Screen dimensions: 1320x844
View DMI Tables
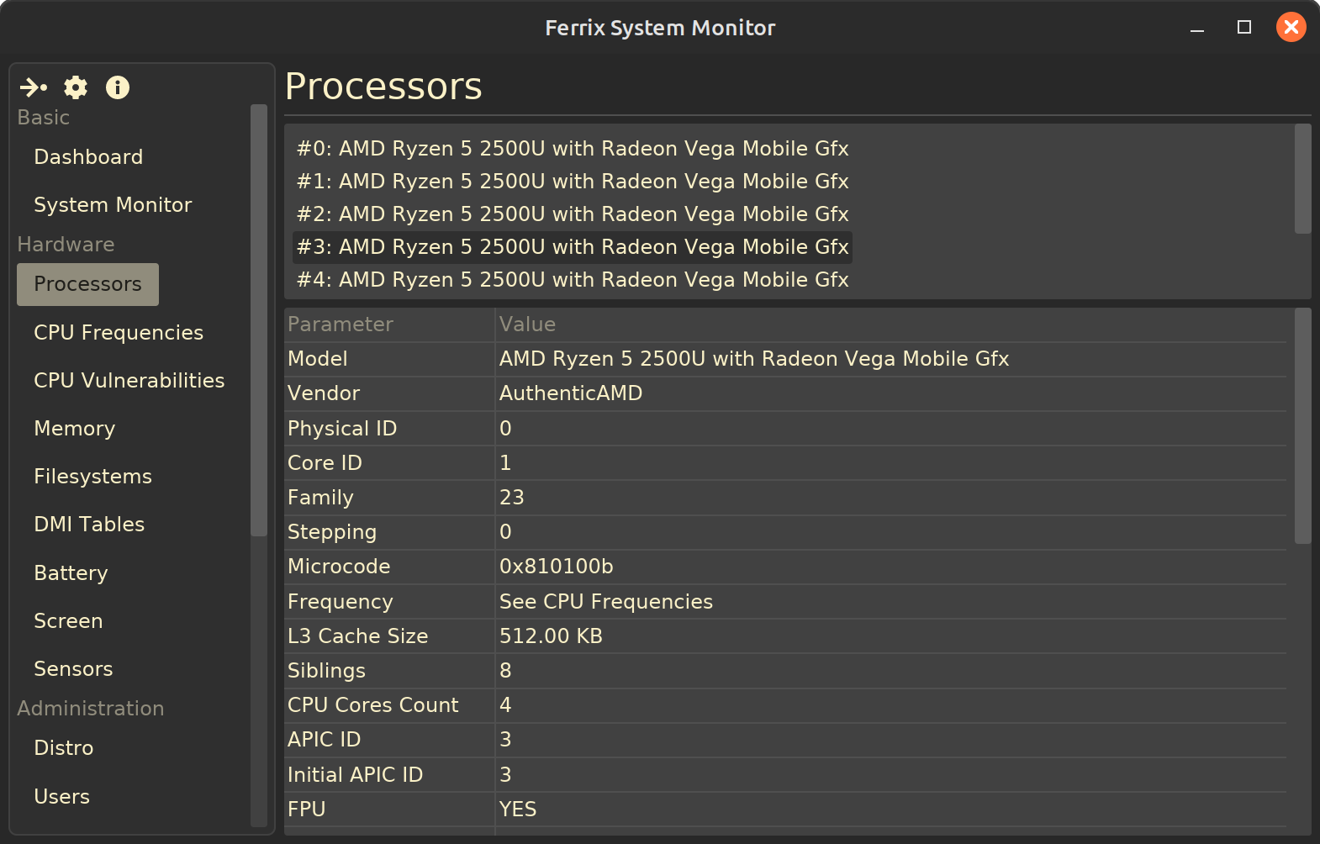(89, 525)
